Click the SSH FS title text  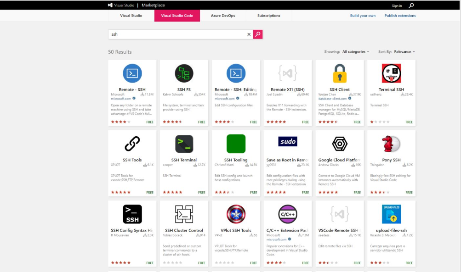[184, 89]
